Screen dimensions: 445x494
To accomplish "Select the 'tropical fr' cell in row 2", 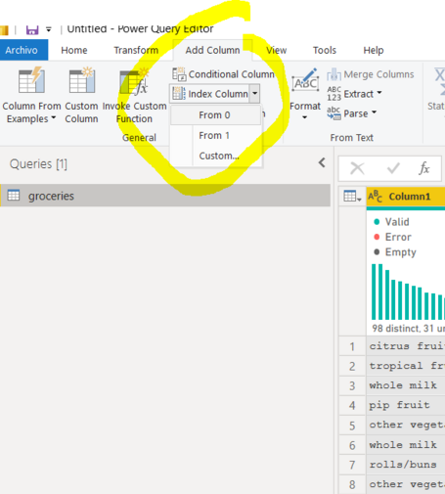I will coord(406,366).
